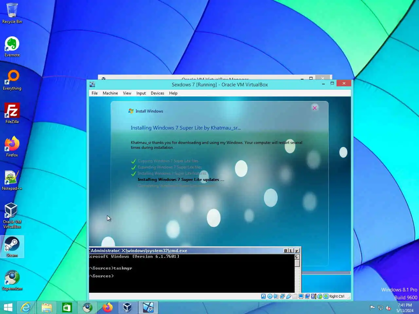The height and width of the screenshot is (314, 419).
Task: Select the Oracle VM VirtualBox desktop shortcut
Action: pos(12,216)
